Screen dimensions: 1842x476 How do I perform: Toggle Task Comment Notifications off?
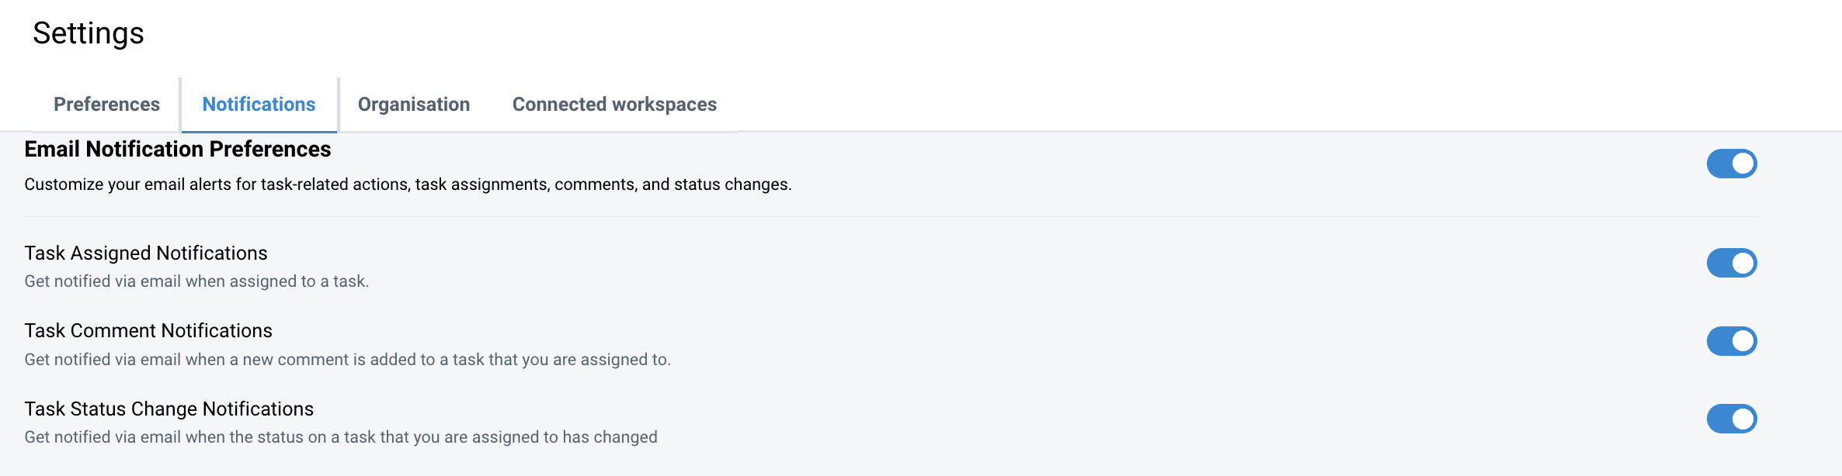click(x=1731, y=341)
